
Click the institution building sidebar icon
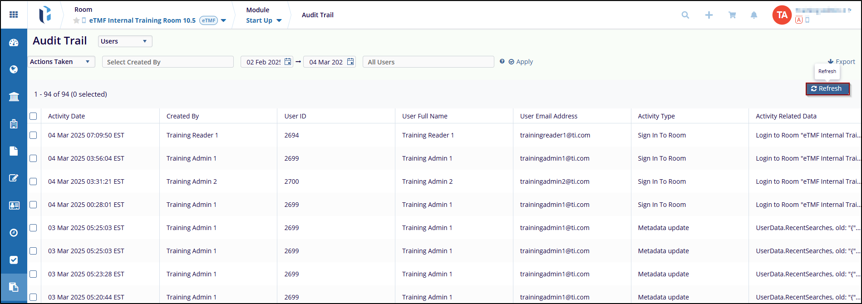coord(14,97)
